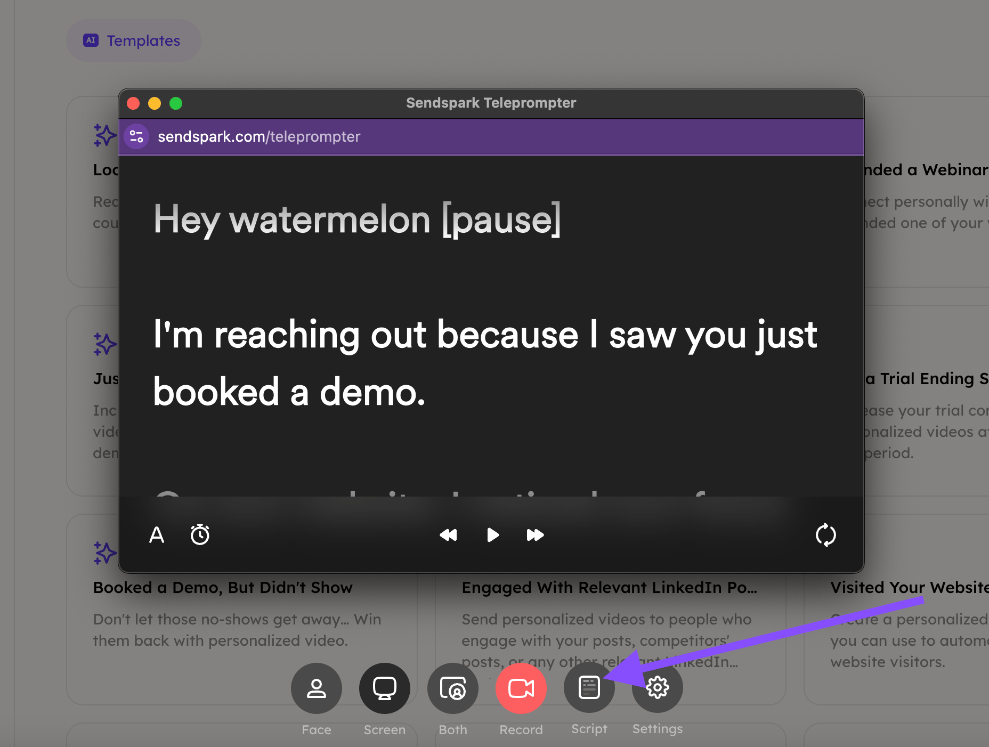This screenshot has width=989, height=747.
Task: Click the 'booked a demo.' script line
Action: (x=289, y=392)
